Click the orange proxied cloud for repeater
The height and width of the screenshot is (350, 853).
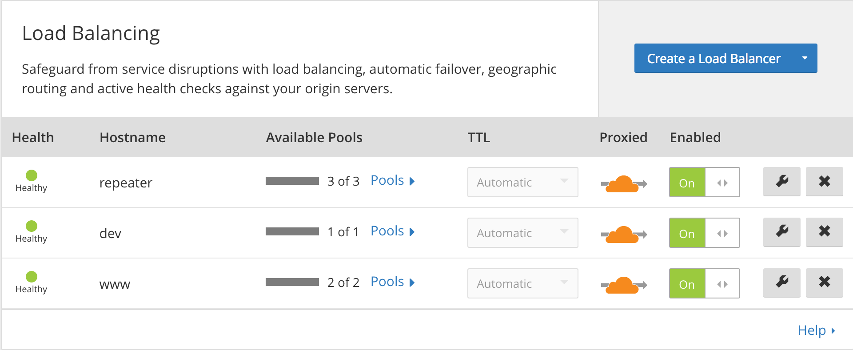(624, 184)
